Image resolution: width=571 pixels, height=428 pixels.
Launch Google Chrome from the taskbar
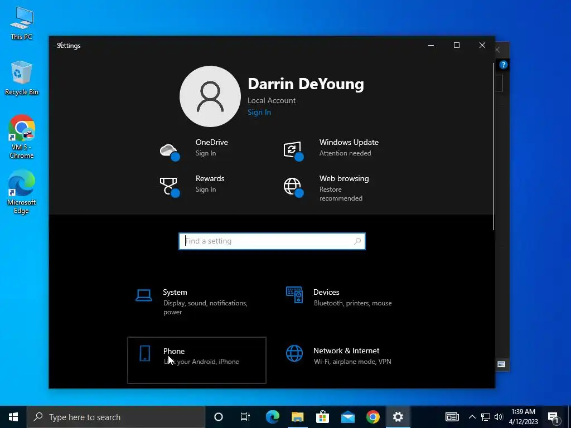pyautogui.click(x=373, y=417)
